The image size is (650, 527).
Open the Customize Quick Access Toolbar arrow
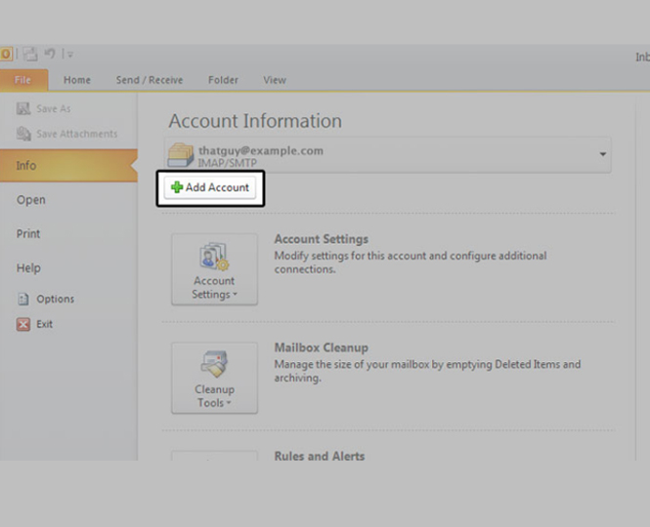coord(70,55)
